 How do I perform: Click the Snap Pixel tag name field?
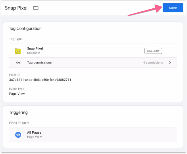tap(16, 8)
